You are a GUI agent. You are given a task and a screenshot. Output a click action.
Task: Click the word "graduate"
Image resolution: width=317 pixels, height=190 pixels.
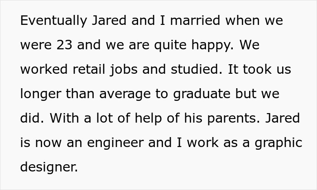pos(202,94)
